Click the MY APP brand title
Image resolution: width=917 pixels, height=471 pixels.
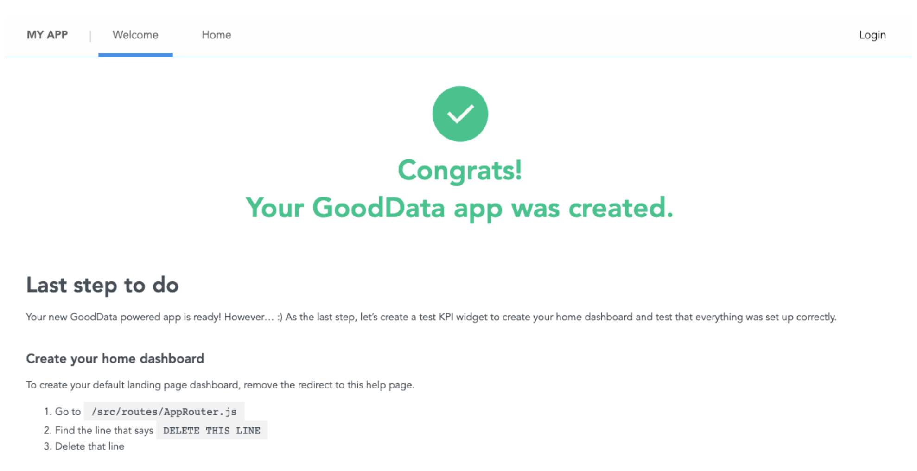[x=47, y=35]
